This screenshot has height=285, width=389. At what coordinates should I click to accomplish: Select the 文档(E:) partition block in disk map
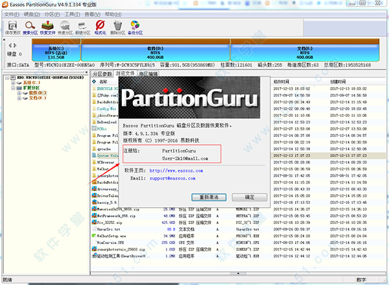pos(305,50)
